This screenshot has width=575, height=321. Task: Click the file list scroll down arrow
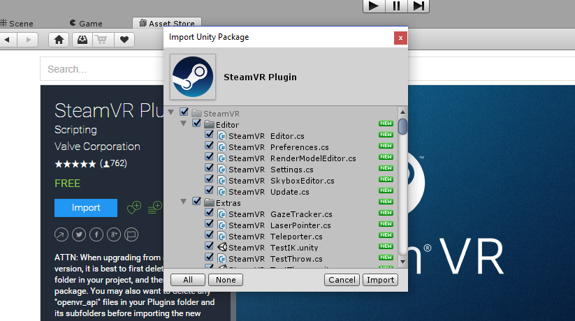click(402, 262)
